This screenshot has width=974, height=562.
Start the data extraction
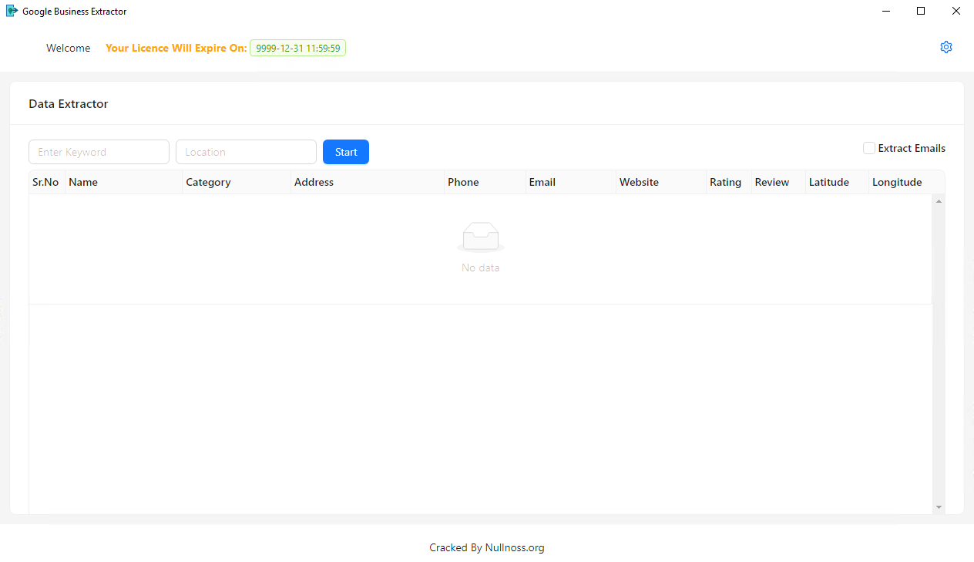tap(346, 152)
